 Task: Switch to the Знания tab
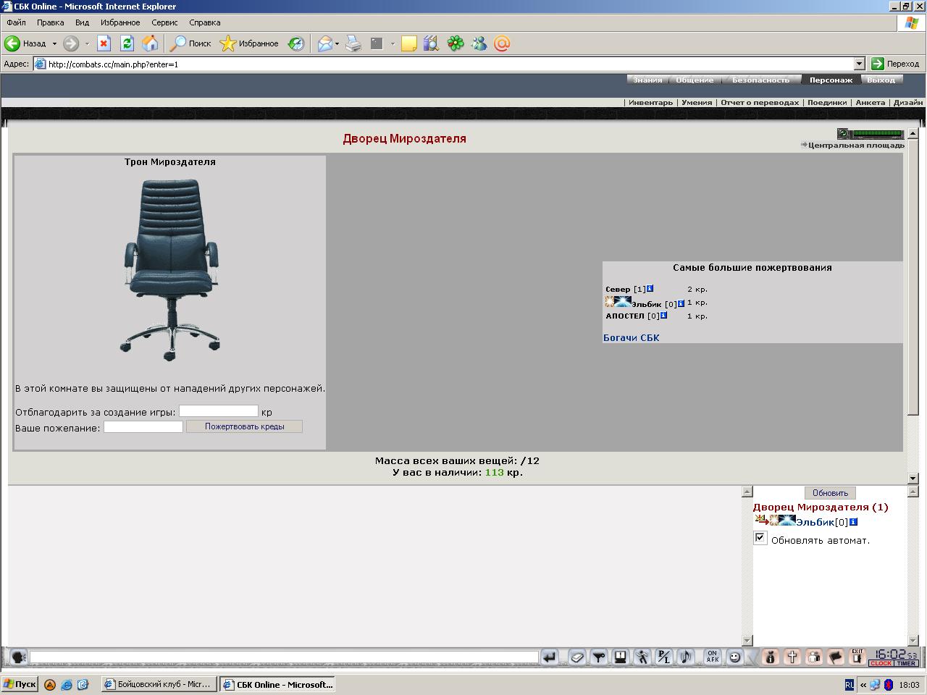(x=647, y=80)
